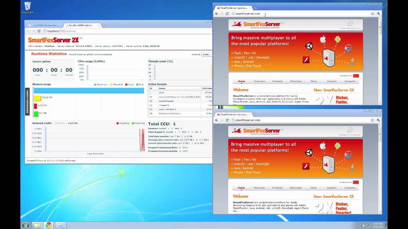Select the 'Scheduler1-thread-1' thread row

(x=180, y=114)
